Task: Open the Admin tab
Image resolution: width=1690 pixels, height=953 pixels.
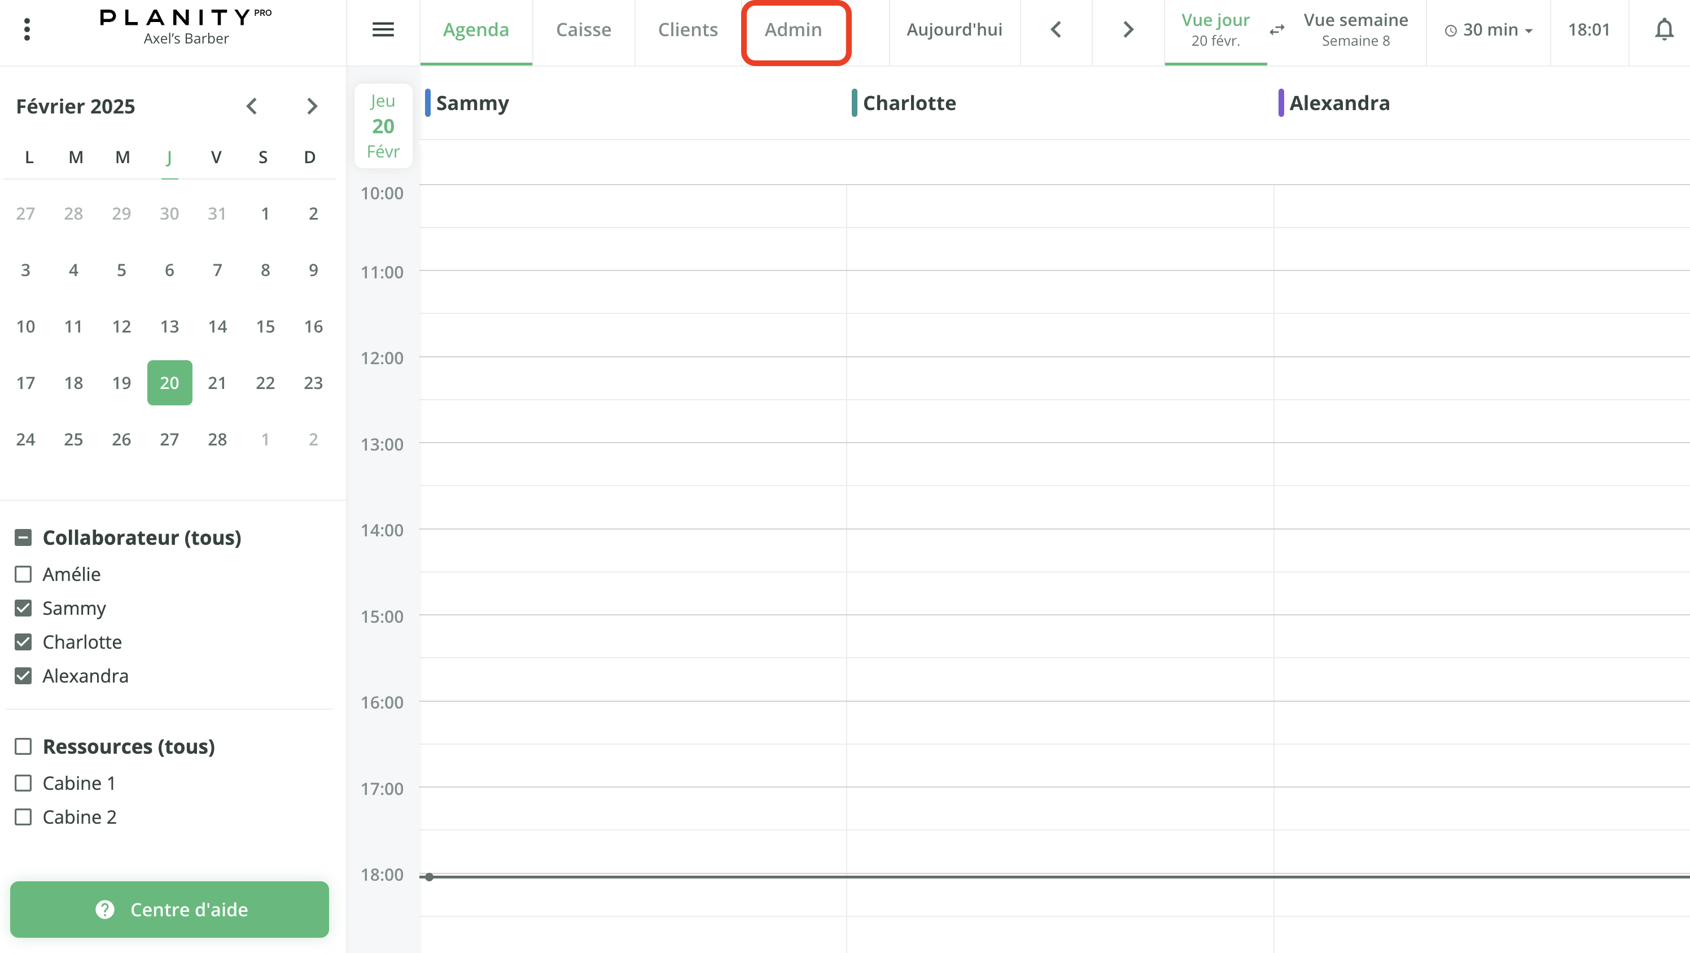Action: 793,30
